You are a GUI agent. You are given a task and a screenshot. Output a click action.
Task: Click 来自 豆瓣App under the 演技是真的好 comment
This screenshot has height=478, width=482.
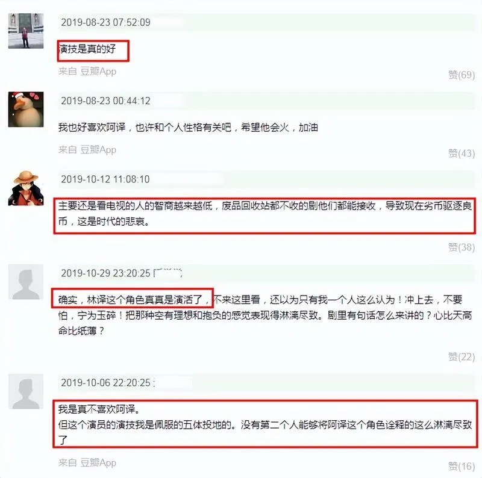click(87, 71)
